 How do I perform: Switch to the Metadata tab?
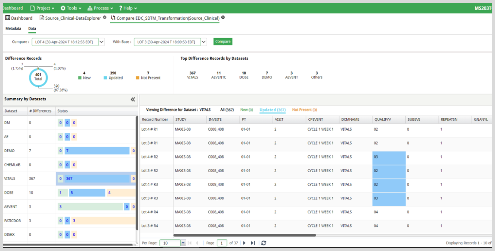click(x=13, y=28)
